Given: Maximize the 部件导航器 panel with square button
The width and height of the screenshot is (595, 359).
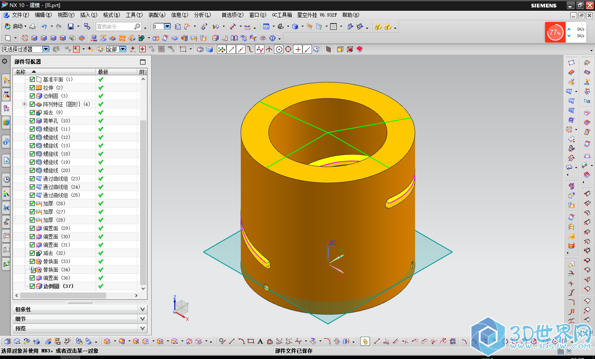Looking at the screenshot, I should [x=143, y=62].
